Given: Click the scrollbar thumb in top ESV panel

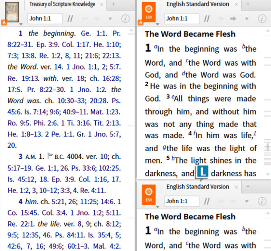Looking at the screenshot, I should 267,147.
